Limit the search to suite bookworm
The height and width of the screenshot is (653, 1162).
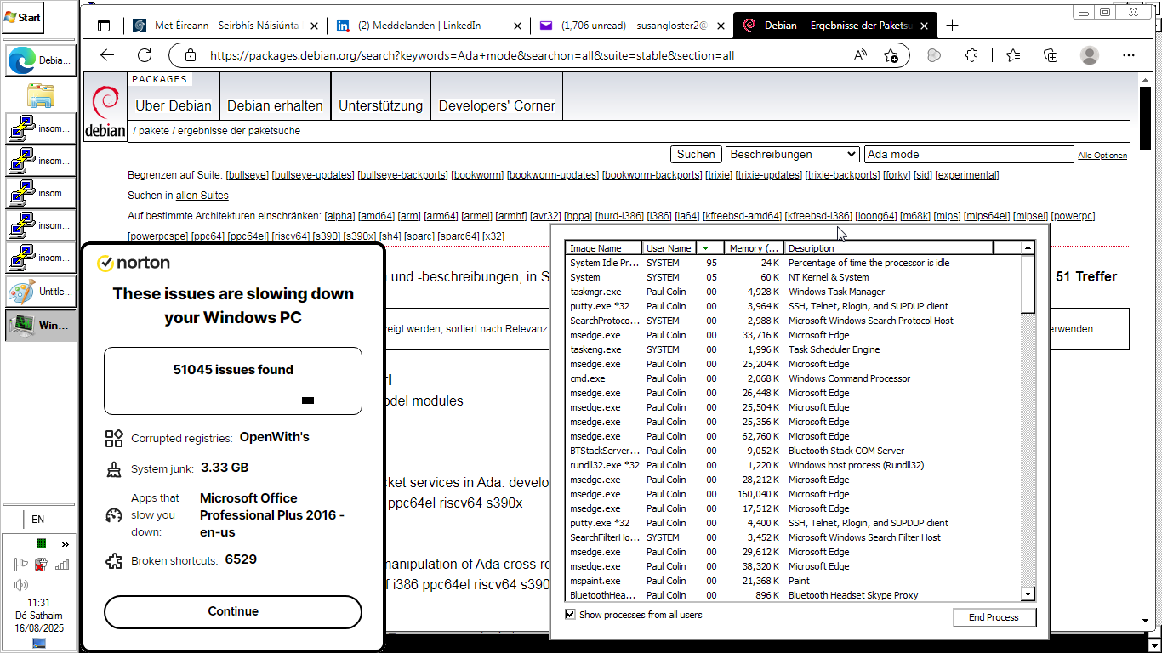(477, 175)
